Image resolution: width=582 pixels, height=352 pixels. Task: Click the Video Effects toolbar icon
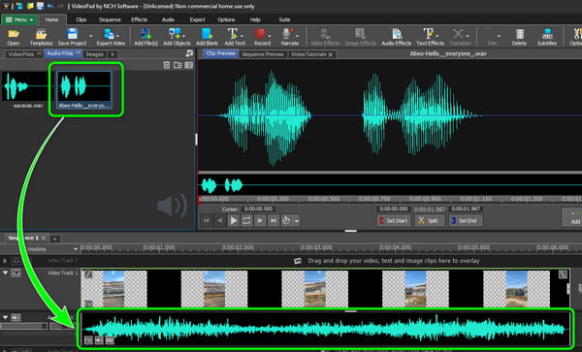tap(325, 34)
